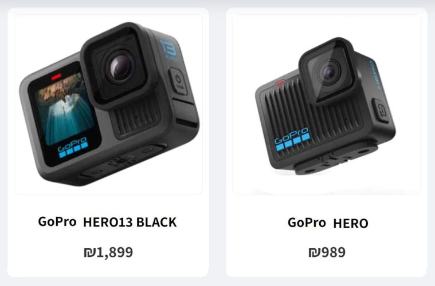Click the GoPro HERO13 BLACK title

(x=107, y=222)
